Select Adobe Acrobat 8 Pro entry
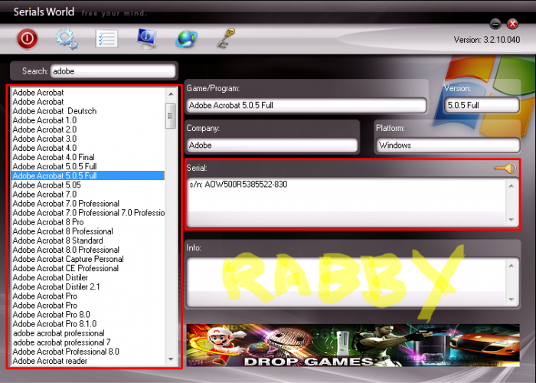The width and height of the screenshot is (536, 383). point(88,222)
